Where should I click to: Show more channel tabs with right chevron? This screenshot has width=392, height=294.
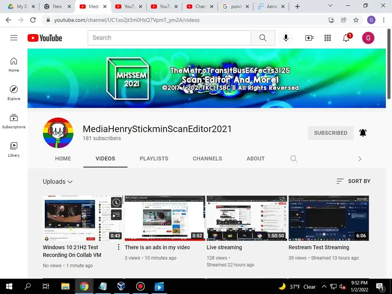pyautogui.click(x=360, y=159)
